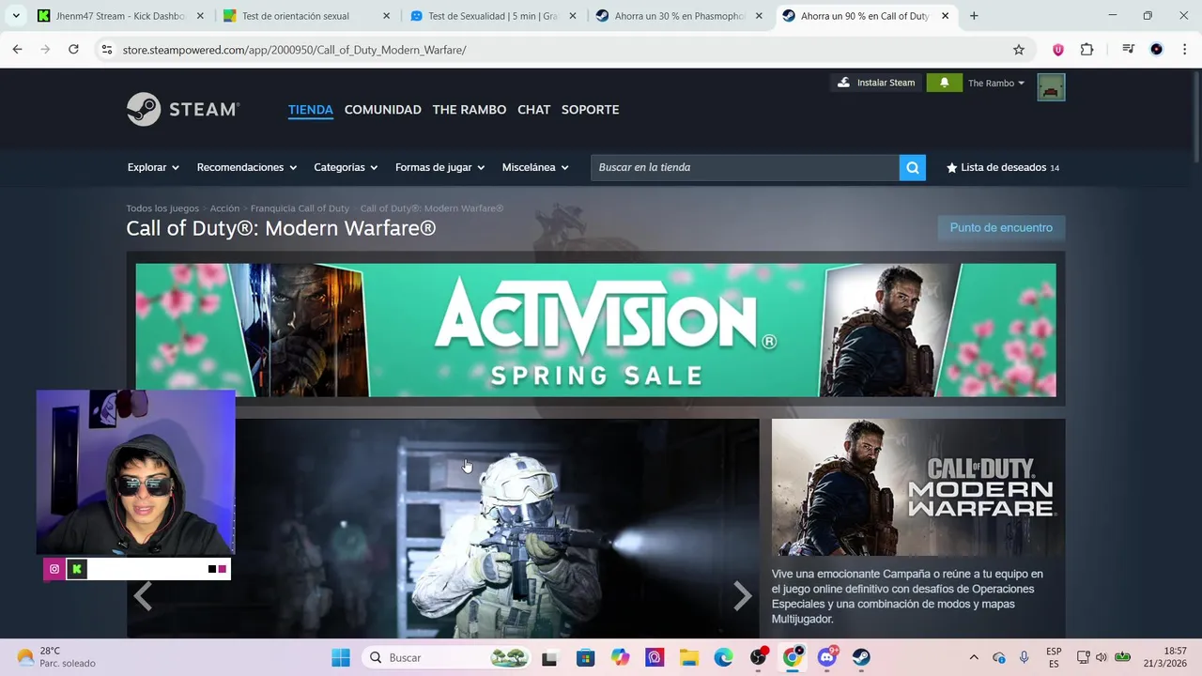This screenshot has width=1202, height=676.
Task: Click the Instagram icon on the webcam overlay
Action: [54, 569]
